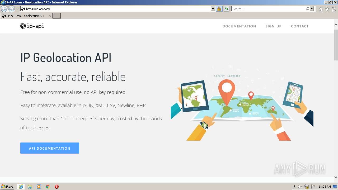
Task: Click the 'Free for non-commercial use' text
Action: coord(73,92)
